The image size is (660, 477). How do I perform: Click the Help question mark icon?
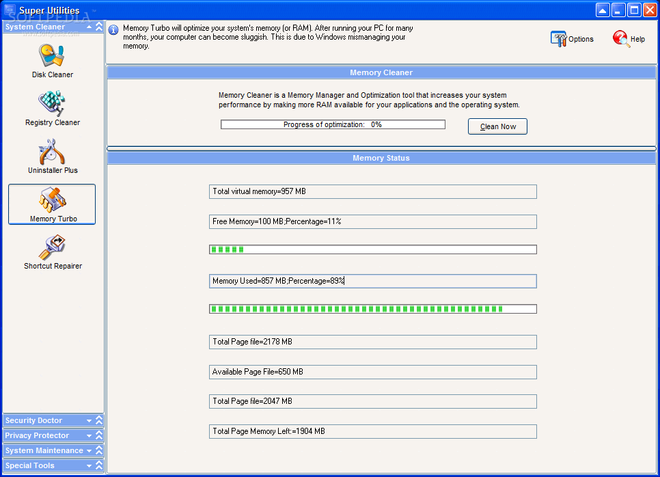coord(621,39)
